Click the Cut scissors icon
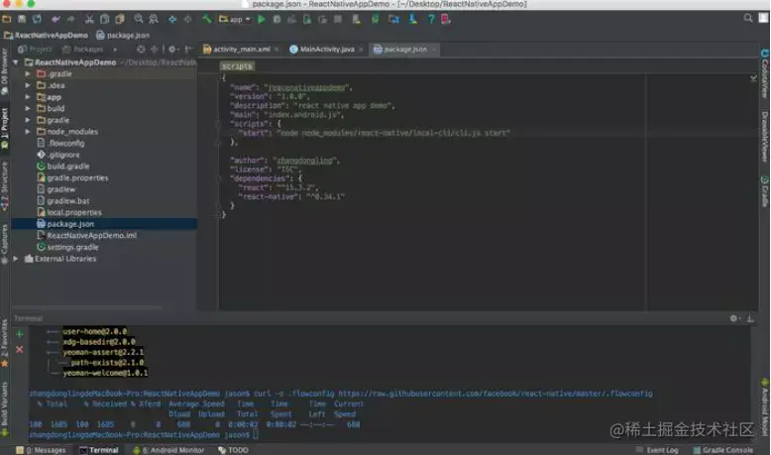This screenshot has height=455, width=771. tap(89, 19)
